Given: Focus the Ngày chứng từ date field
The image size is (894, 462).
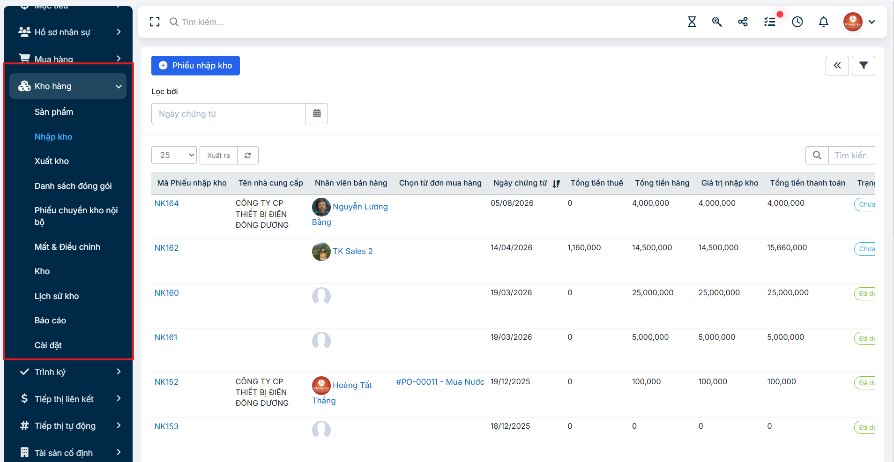Looking at the screenshot, I should pos(229,113).
